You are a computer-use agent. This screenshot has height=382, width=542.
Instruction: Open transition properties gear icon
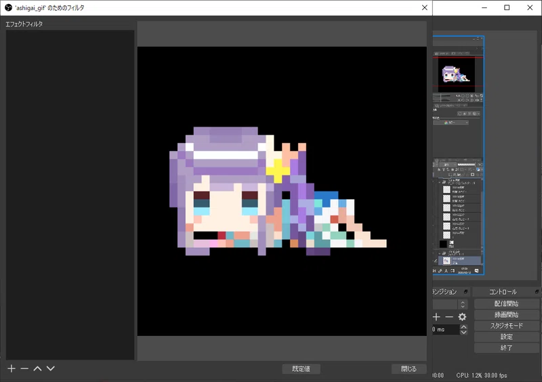(462, 317)
